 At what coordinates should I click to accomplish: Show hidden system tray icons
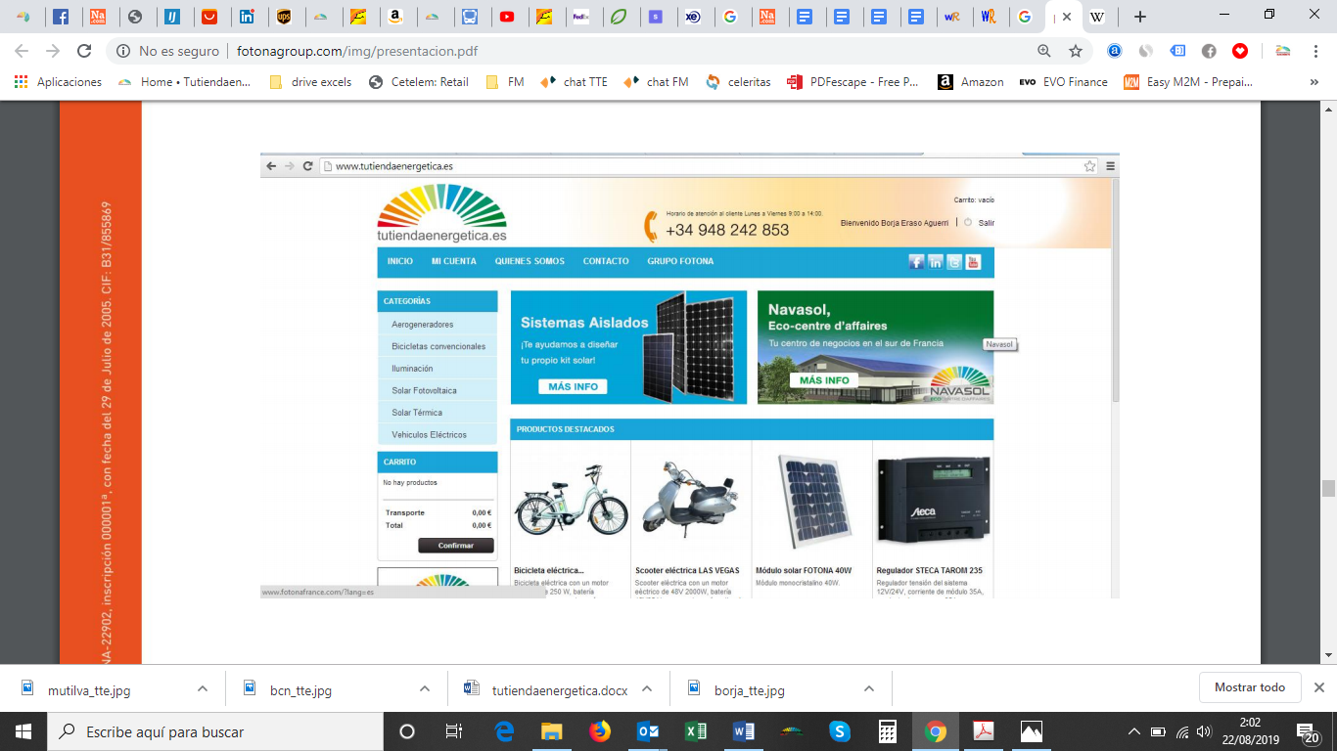1134,731
